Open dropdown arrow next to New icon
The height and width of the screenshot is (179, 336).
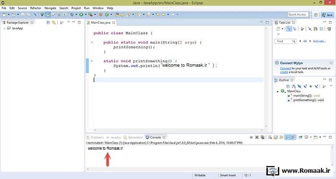(x=9, y=14)
